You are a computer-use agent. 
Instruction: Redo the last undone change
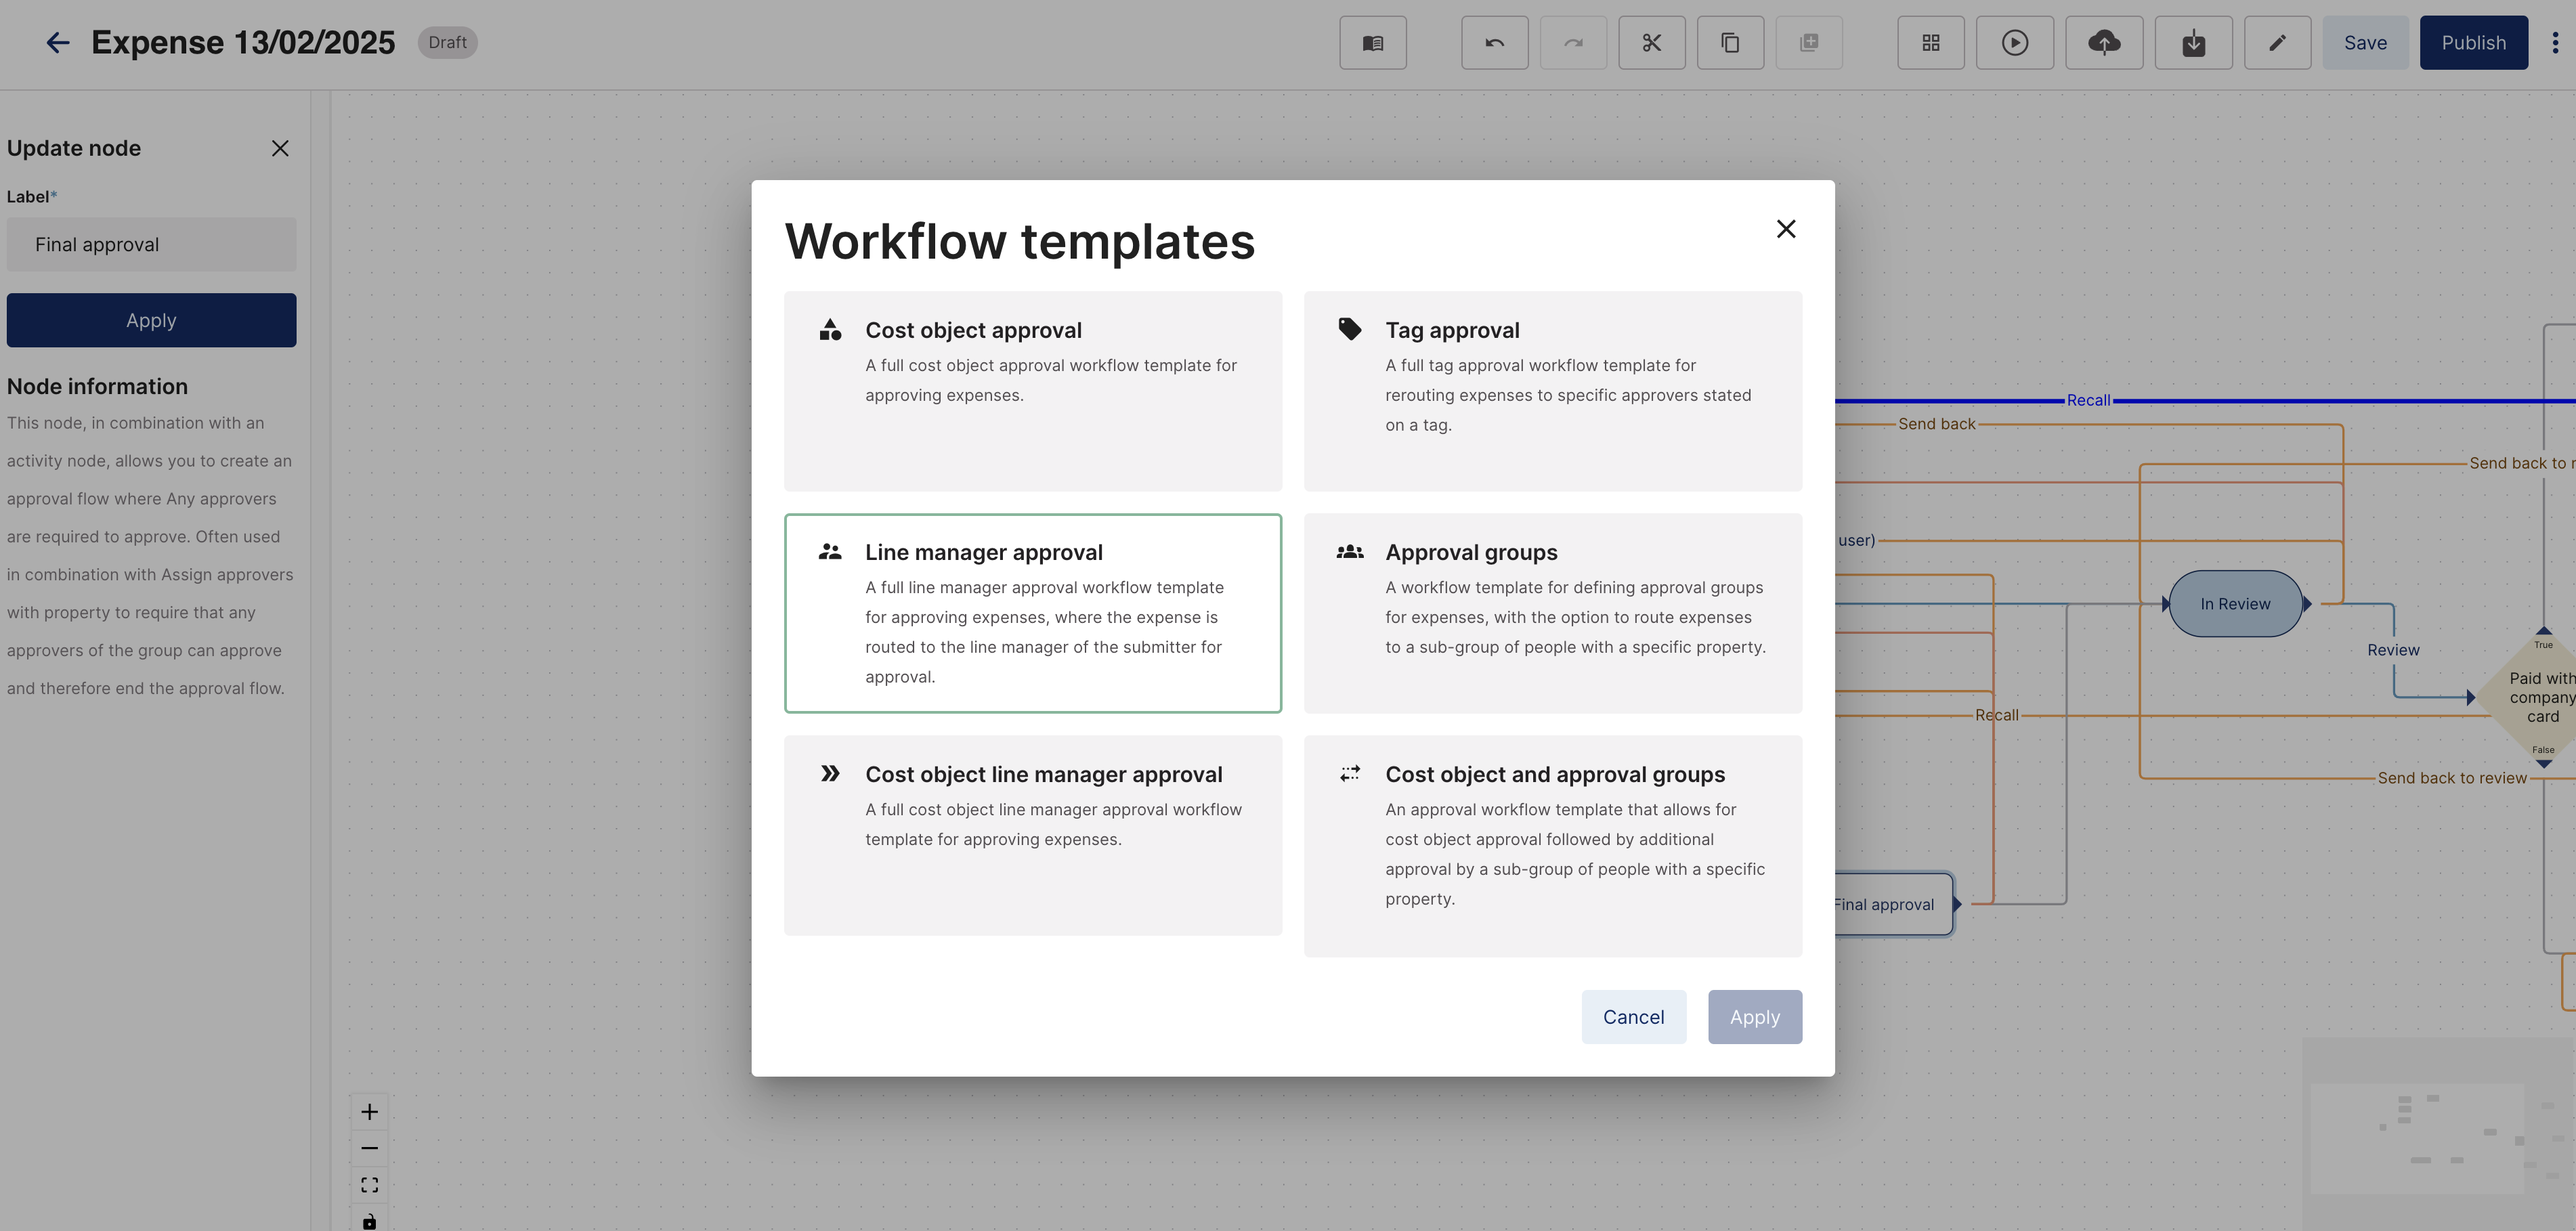click(1573, 43)
